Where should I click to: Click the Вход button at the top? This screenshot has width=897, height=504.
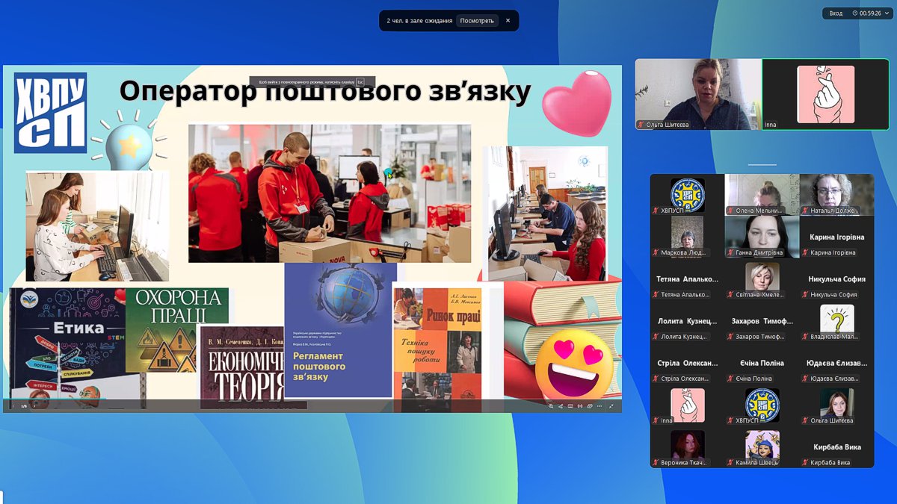pos(836,13)
